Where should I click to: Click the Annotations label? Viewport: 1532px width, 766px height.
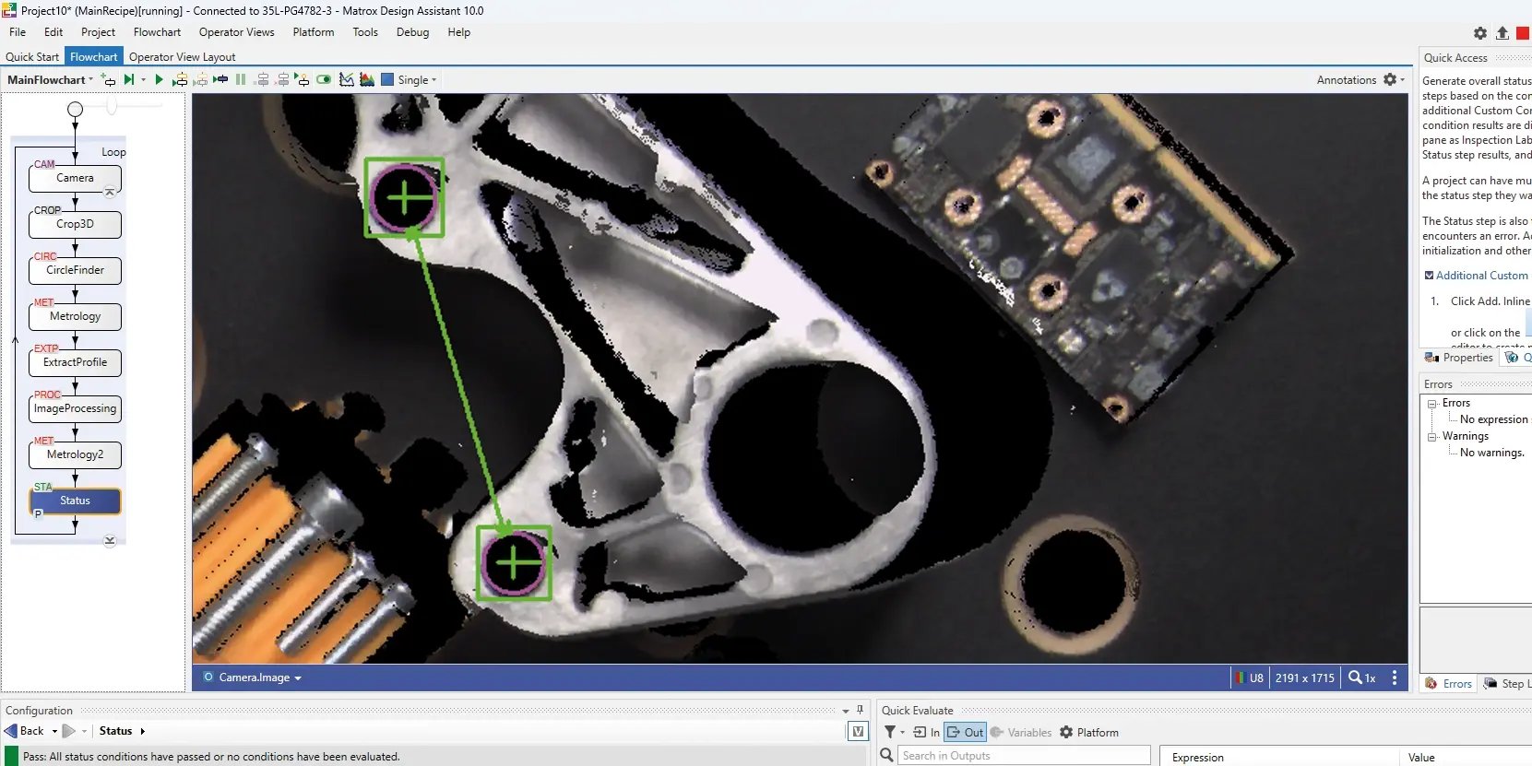point(1347,80)
